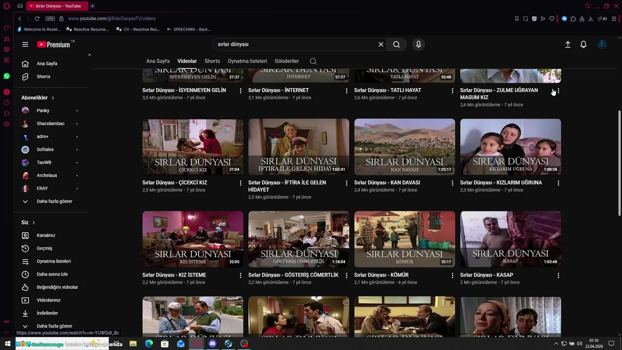The image size is (622, 350).
Task: Open options menu for KIZLARIM UĞRUNA video
Action: (558, 183)
